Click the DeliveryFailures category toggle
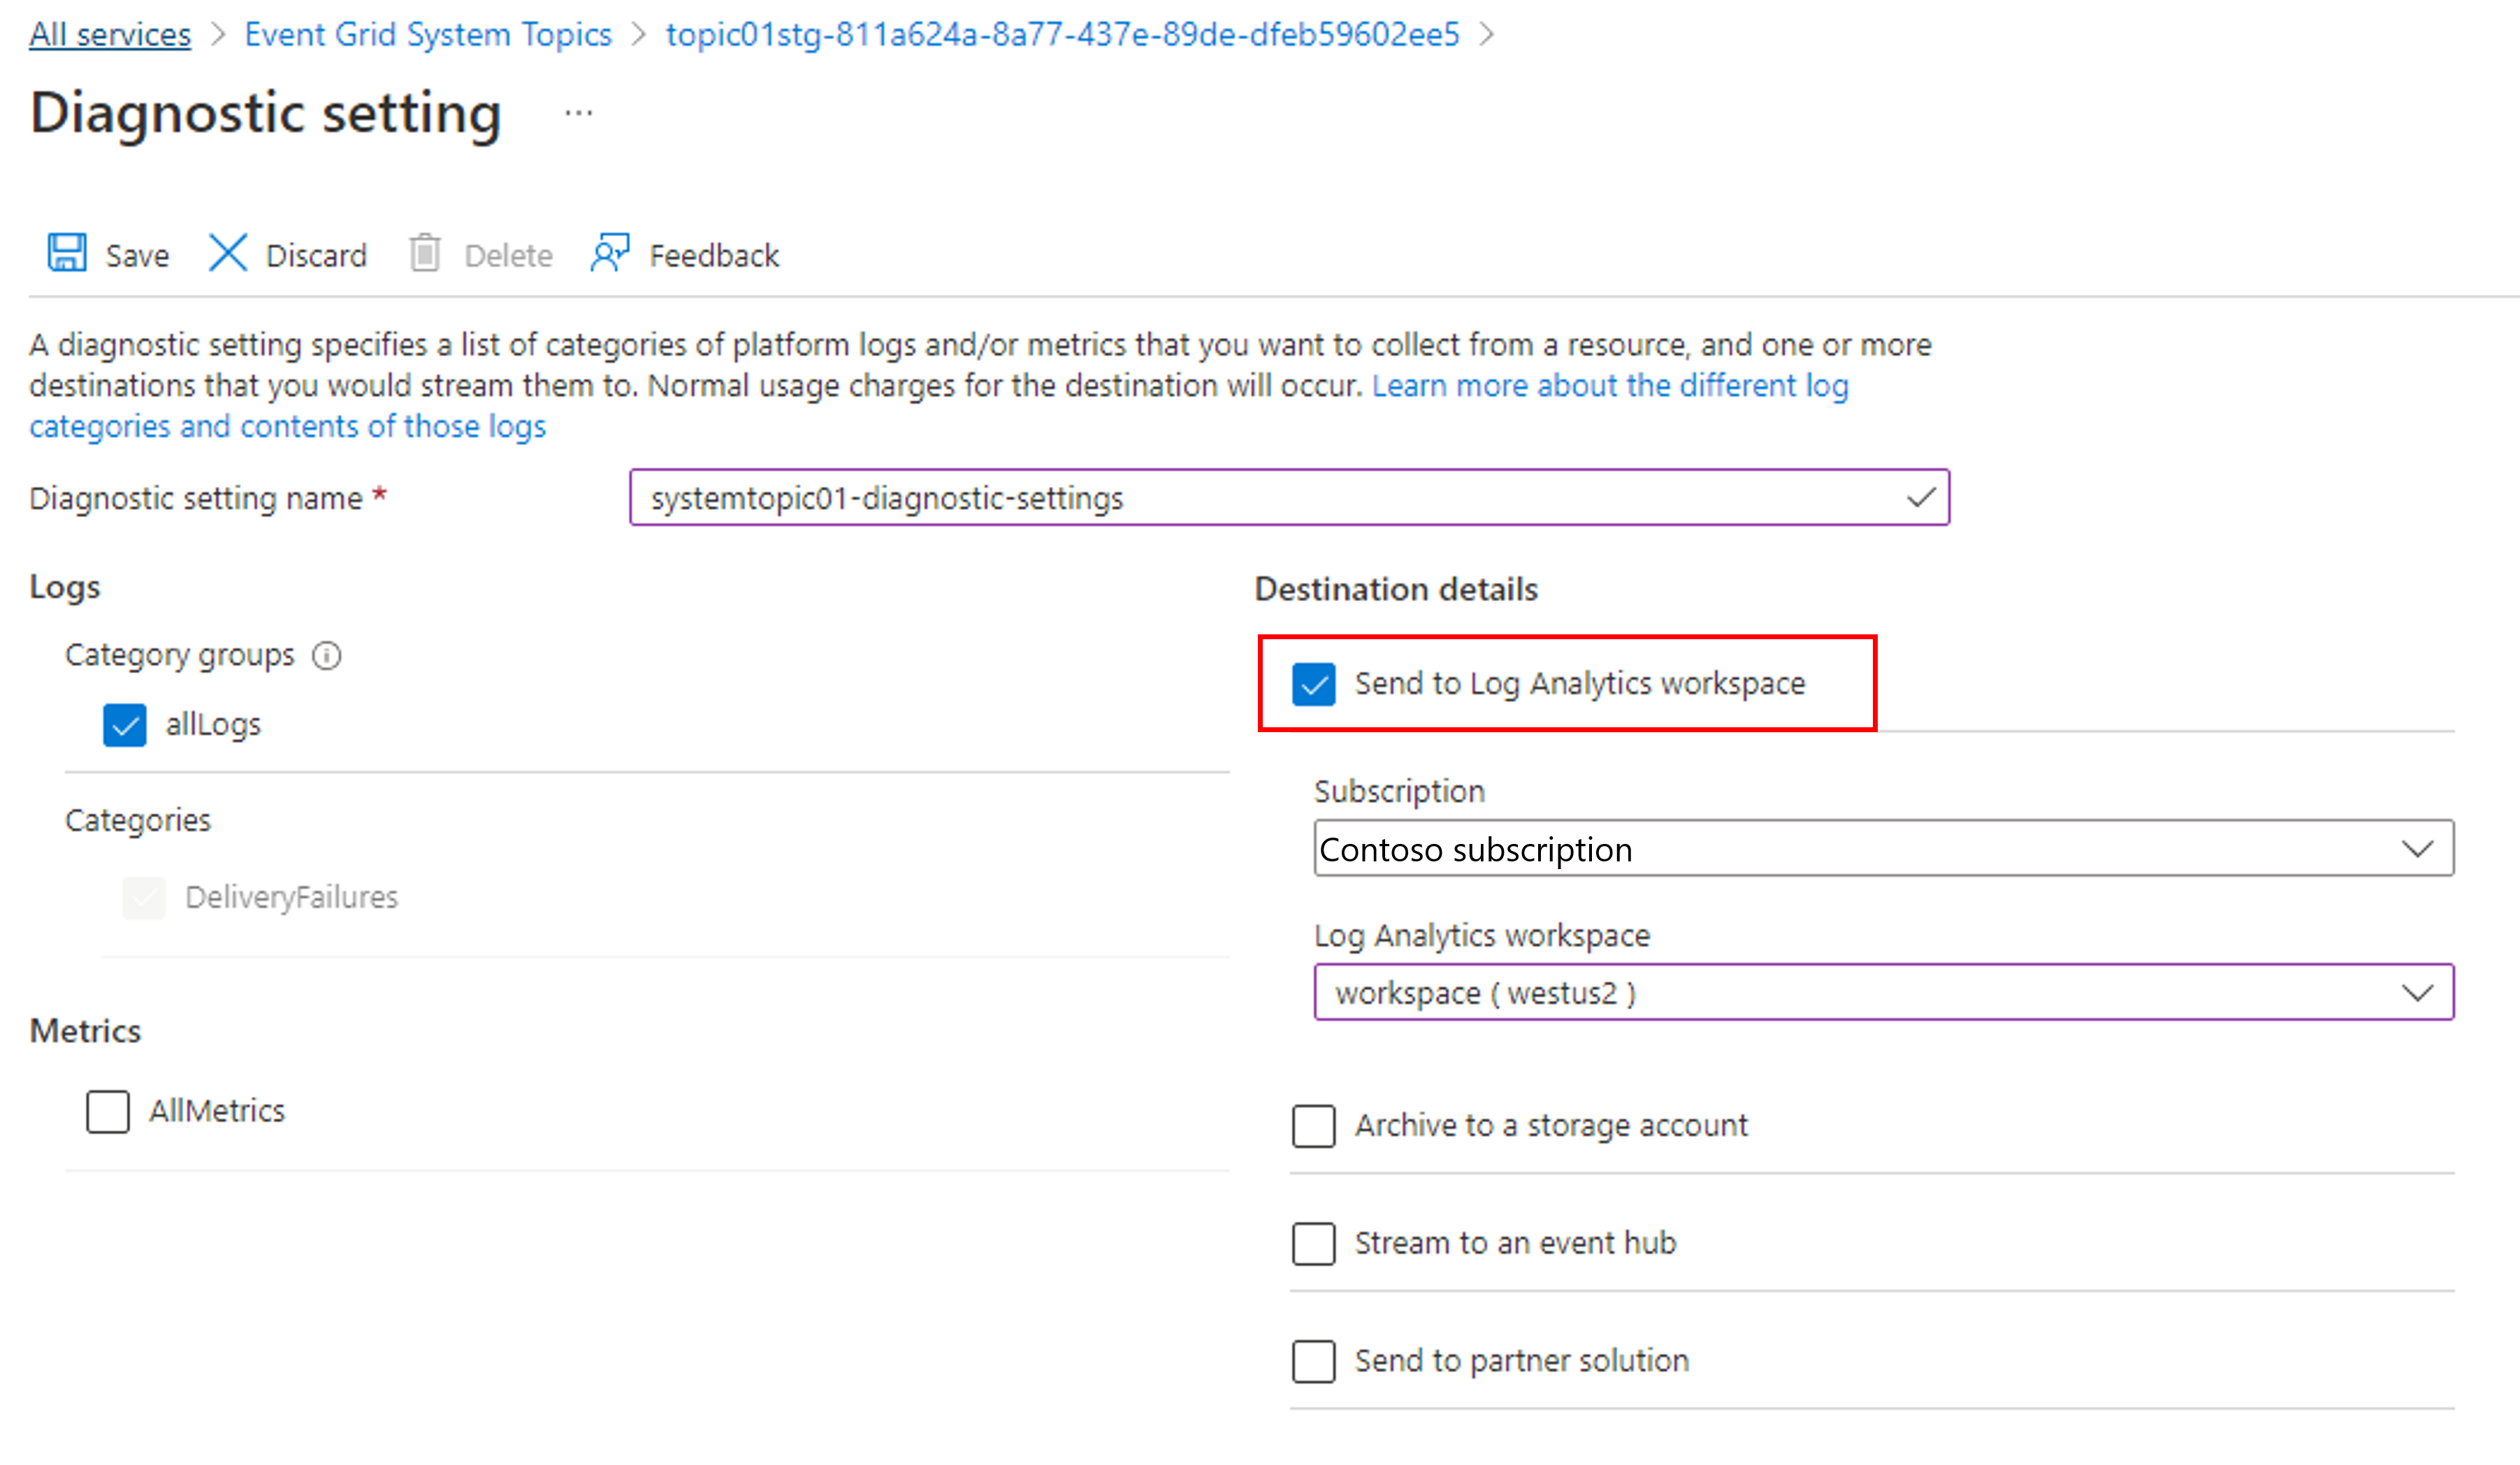The width and height of the screenshot is (2520, 1465). 145,896
